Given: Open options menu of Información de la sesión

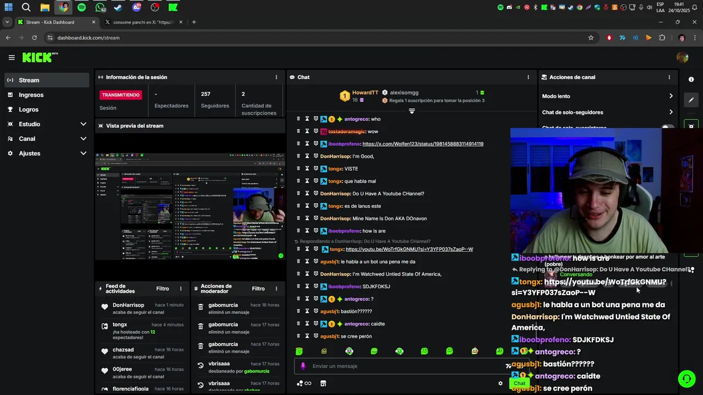Looking at the screenshot, I should pos(276,77).
